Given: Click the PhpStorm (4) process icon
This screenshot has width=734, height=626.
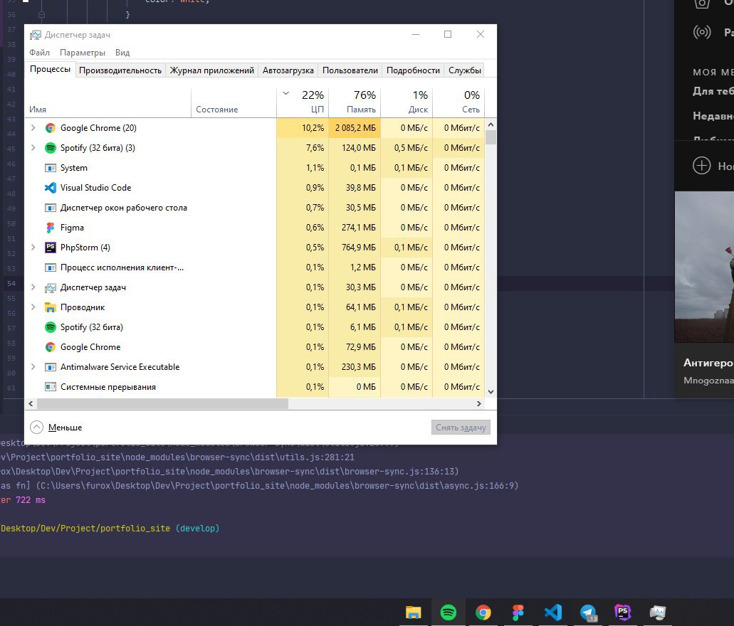Looking at the screenshot, I should point(51,248).
